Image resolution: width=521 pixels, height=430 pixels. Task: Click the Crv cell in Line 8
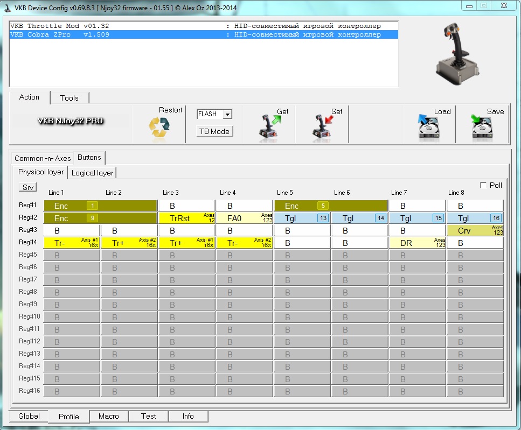click(x=475, y=230)
